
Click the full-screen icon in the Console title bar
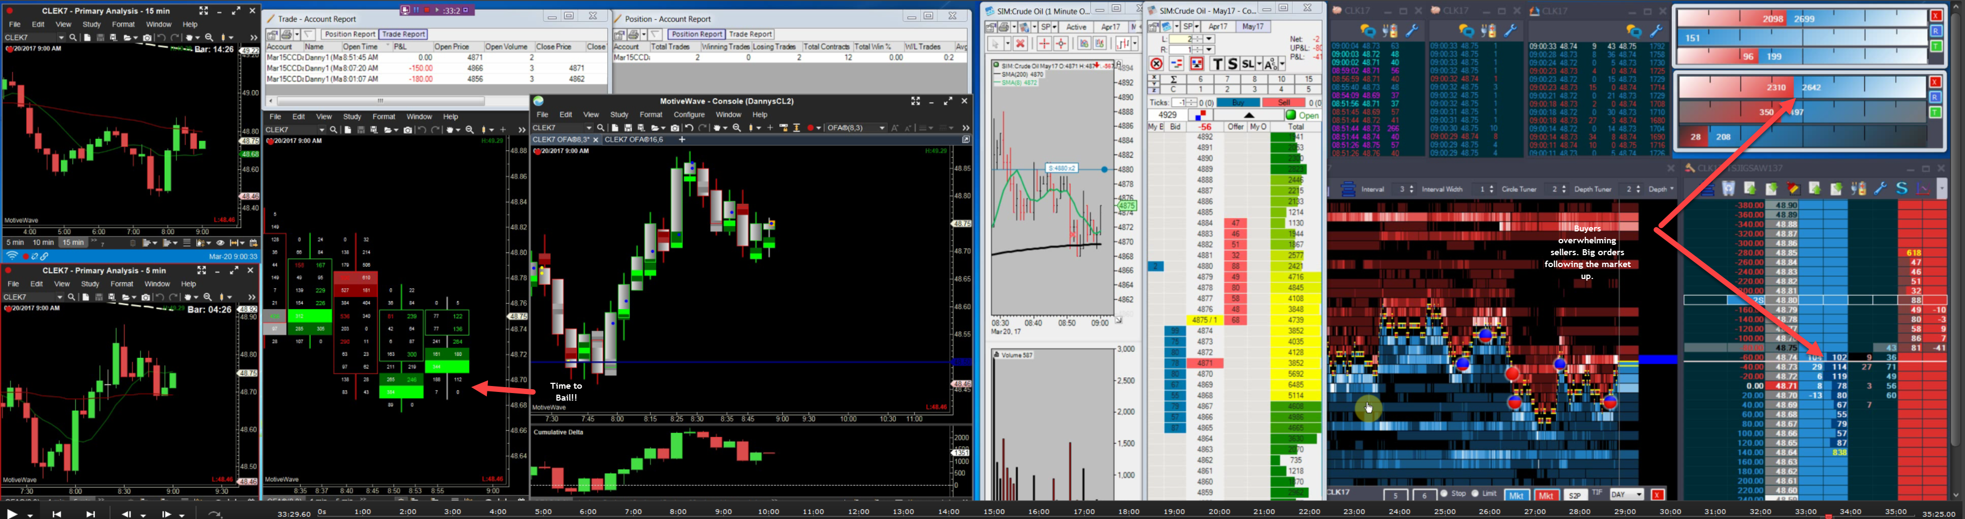(915, 101)
